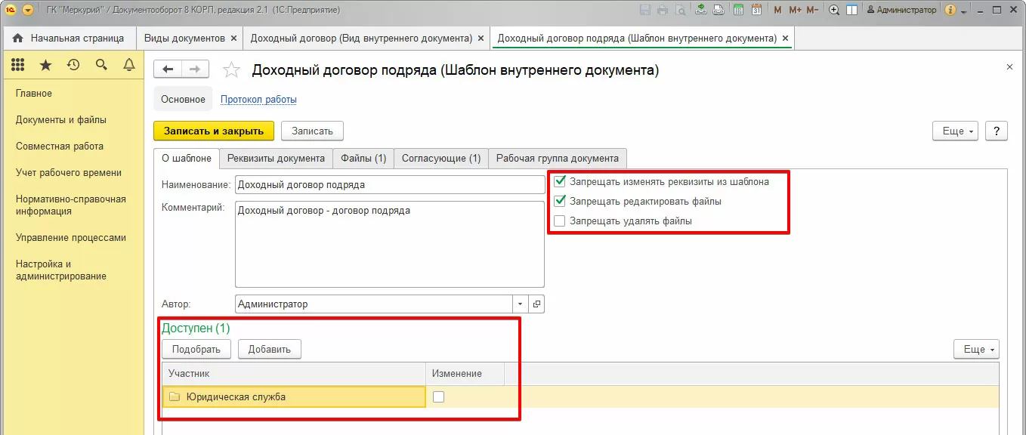Expand the Автор field dropdown arrow

coord(521,304)
